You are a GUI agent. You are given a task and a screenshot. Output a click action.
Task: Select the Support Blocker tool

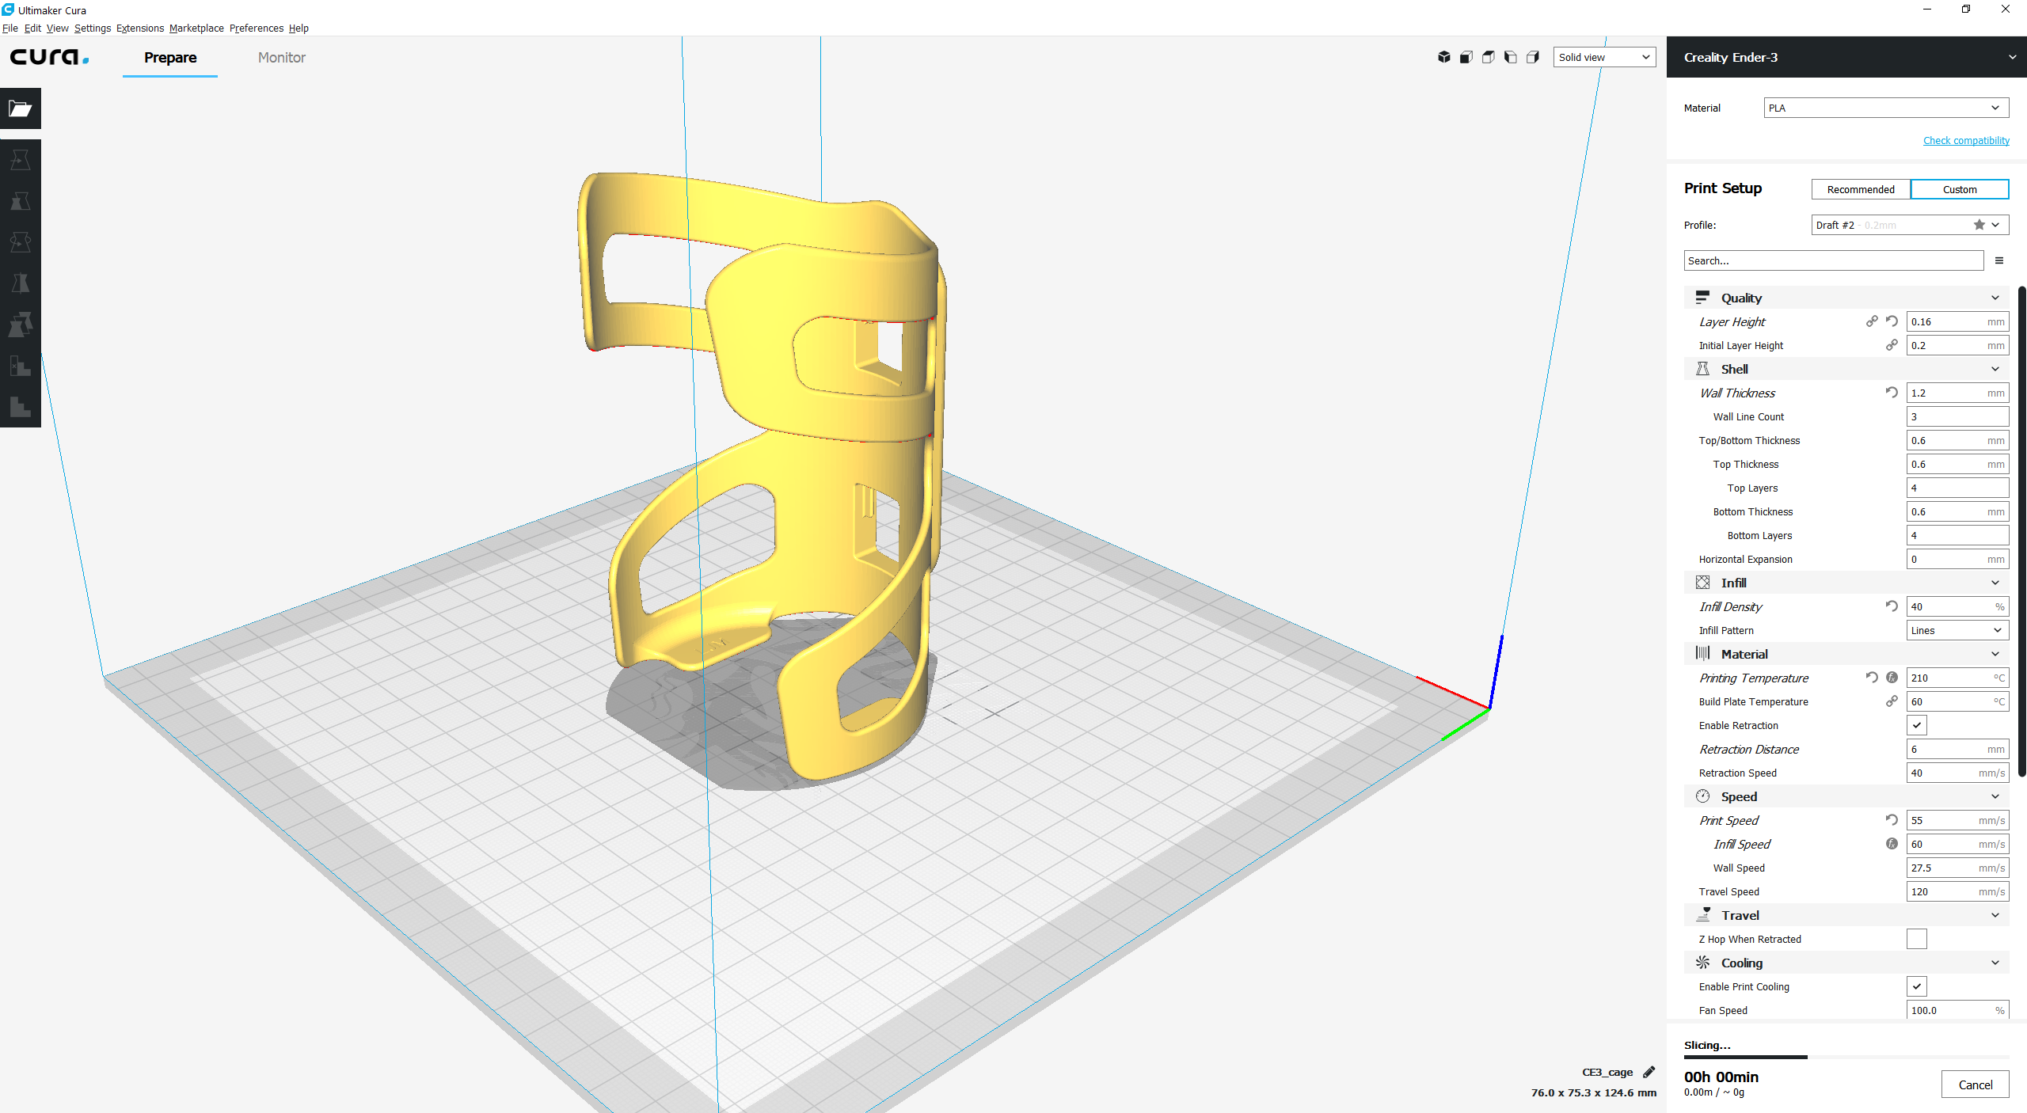tap(21, 366)
